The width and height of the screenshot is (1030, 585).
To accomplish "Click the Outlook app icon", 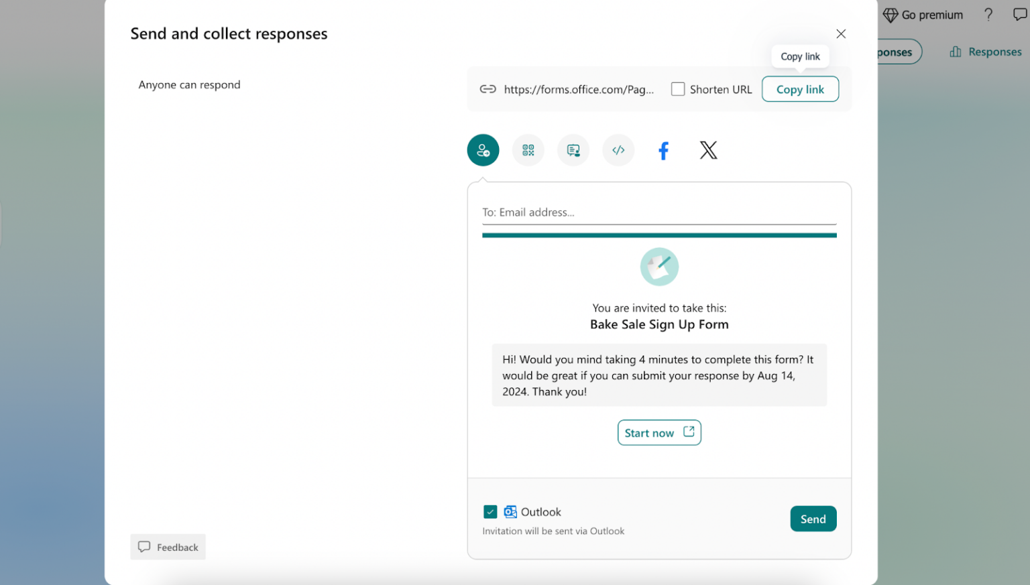I will pos(510,511).
